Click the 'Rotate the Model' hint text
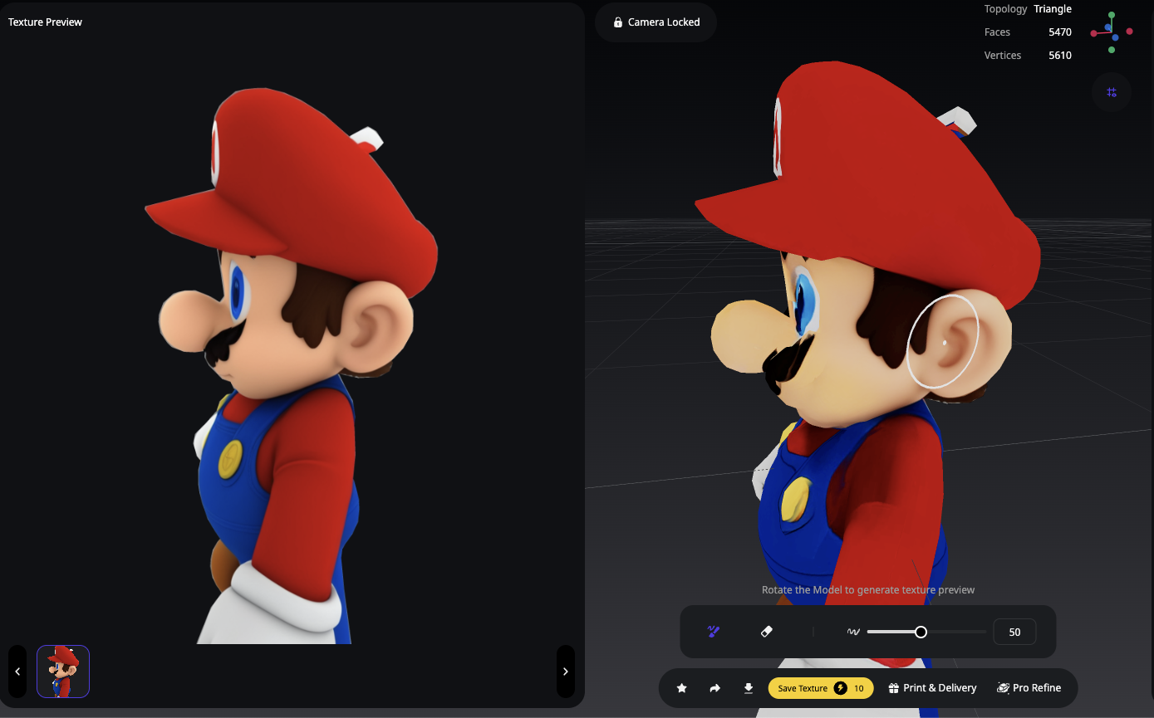 (x=868, y=590)
